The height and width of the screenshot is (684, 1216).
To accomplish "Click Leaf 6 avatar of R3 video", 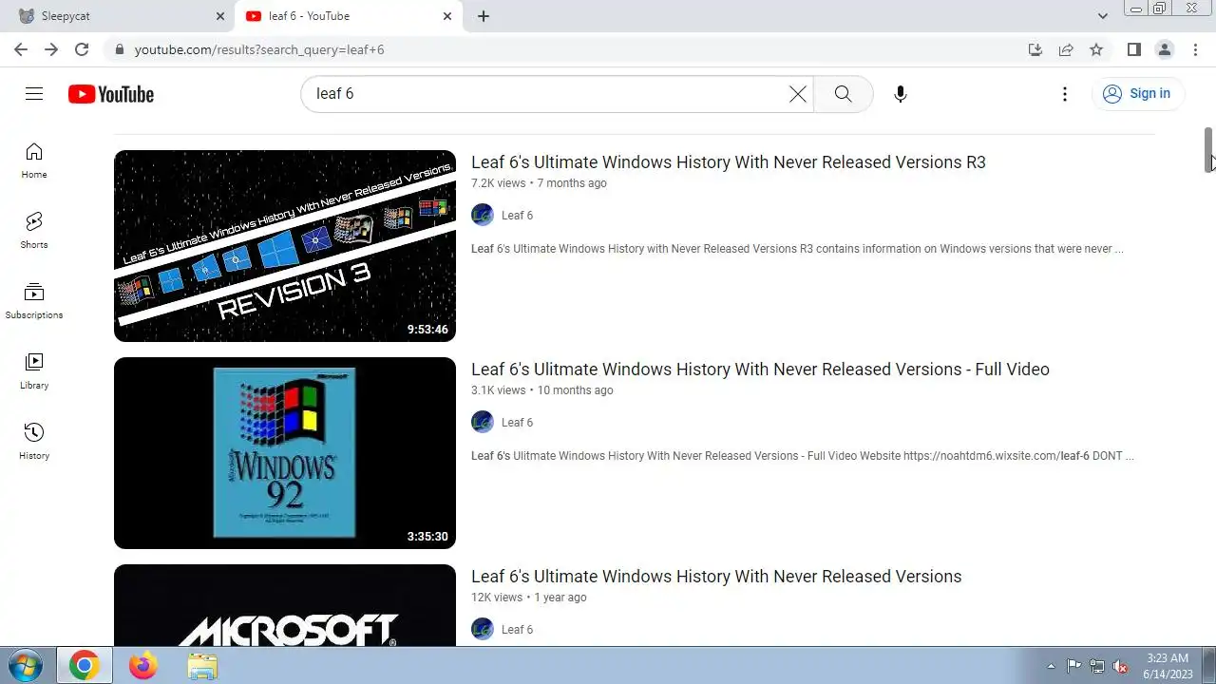I will pyautogui.click(x=483, y=215).
